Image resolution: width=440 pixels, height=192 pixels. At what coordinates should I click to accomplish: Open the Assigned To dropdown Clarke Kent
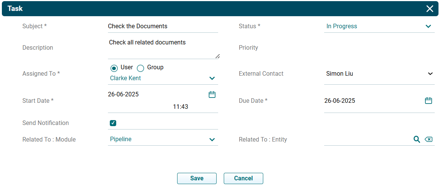(162, 78)
